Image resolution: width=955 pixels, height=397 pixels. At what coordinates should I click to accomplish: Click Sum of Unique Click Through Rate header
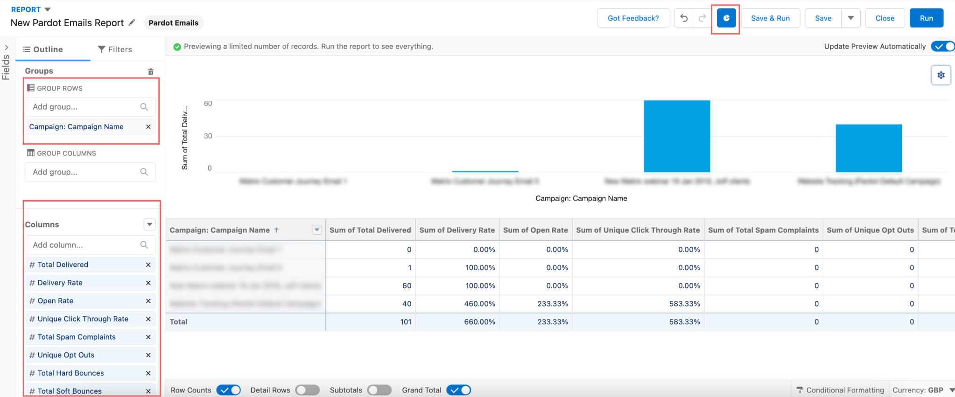tap(638, 230)
